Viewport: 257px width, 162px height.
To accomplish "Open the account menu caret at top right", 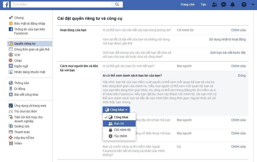I will click(253, 4).
